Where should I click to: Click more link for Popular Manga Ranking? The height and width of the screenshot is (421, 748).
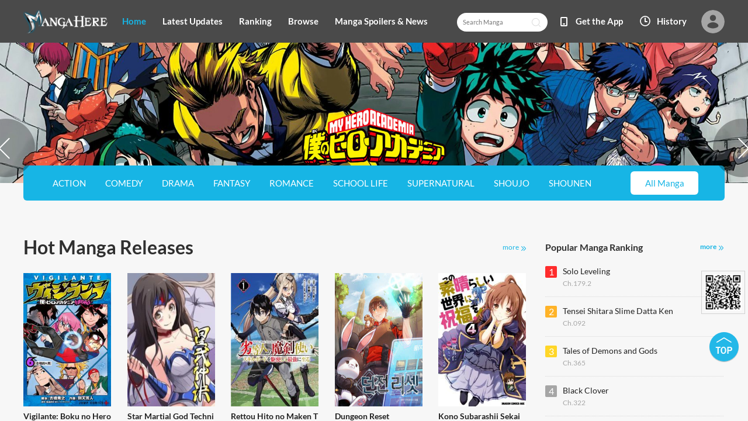[x=712, y=247]
